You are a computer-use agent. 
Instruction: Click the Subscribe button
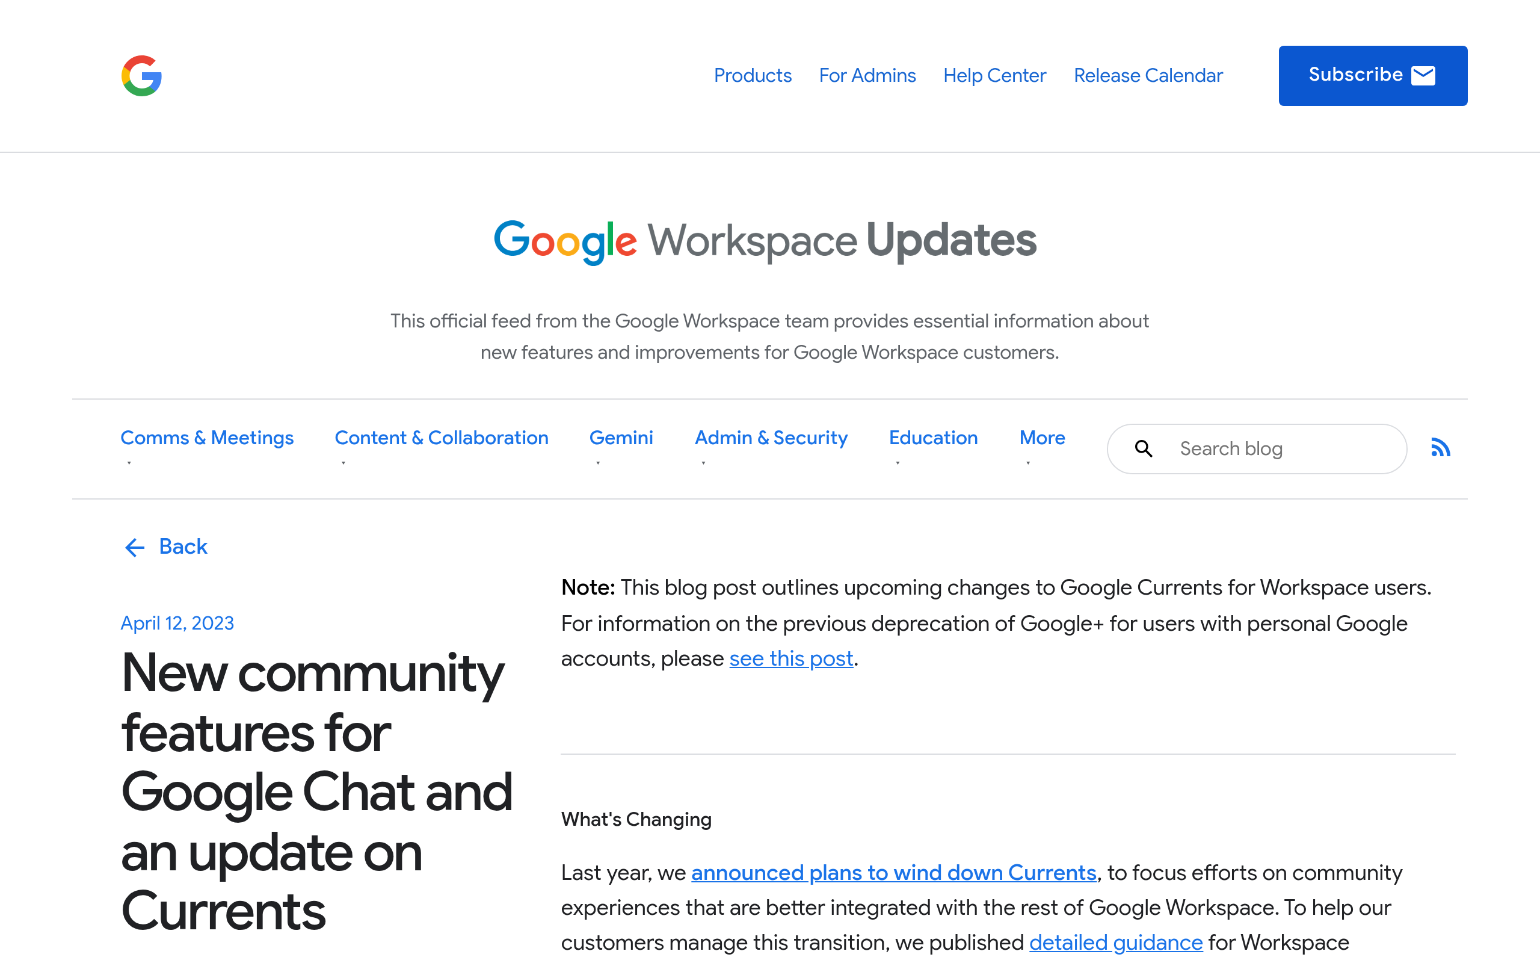pos(1372,75)
